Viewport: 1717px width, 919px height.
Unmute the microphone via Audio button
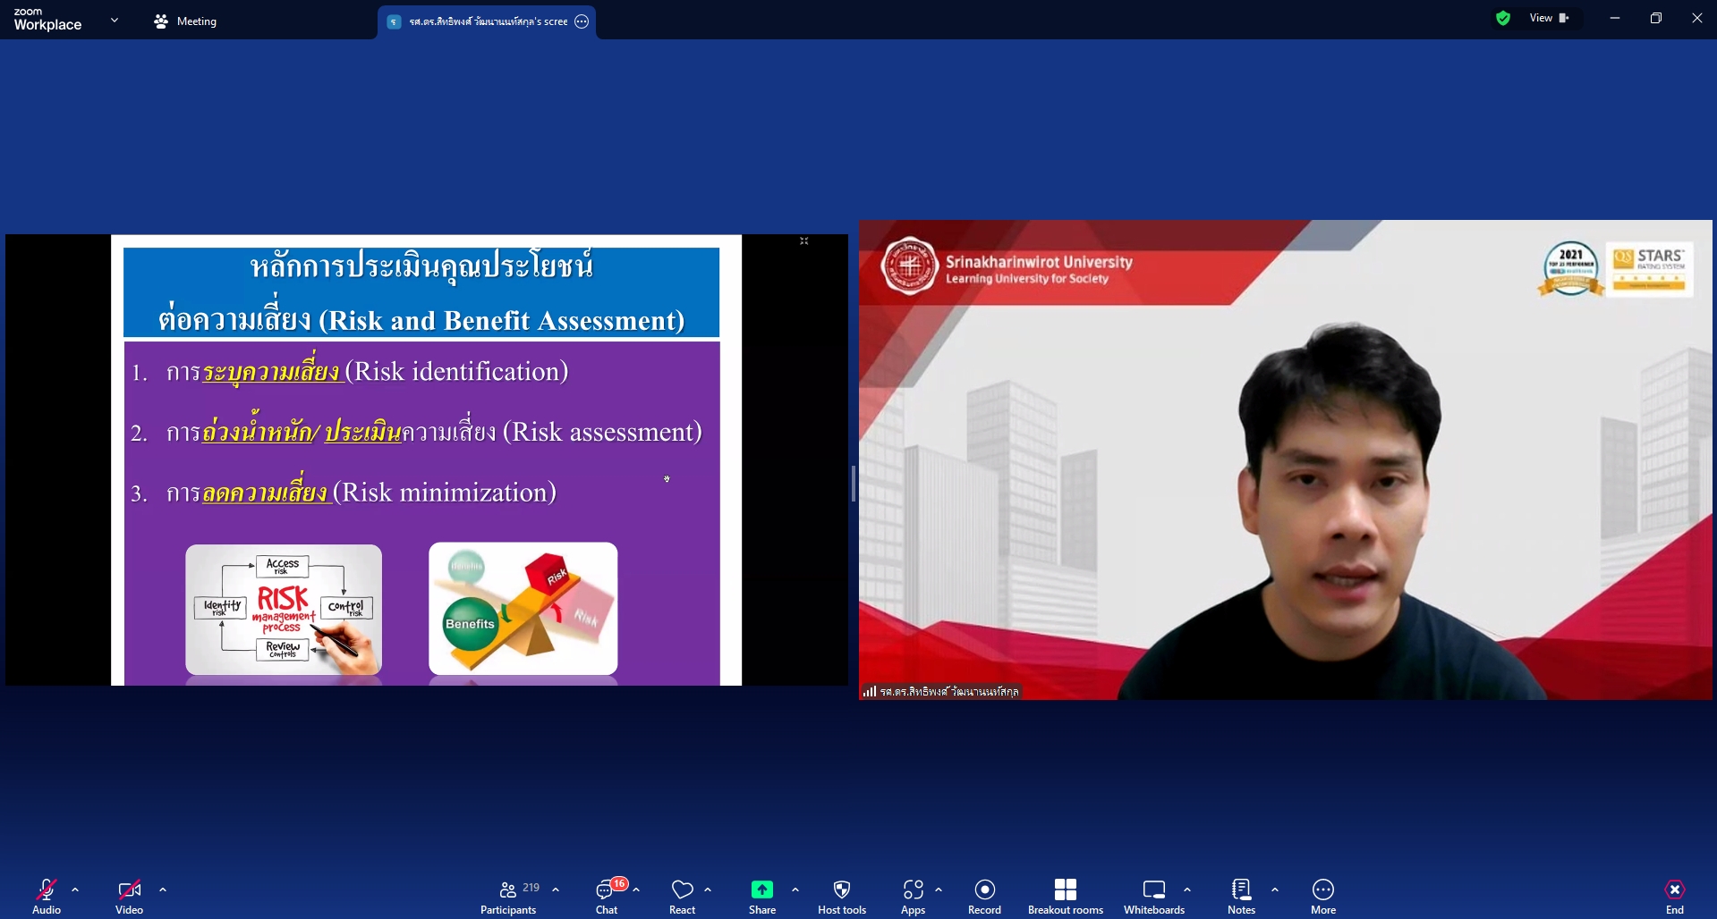[x=47, y=896]
